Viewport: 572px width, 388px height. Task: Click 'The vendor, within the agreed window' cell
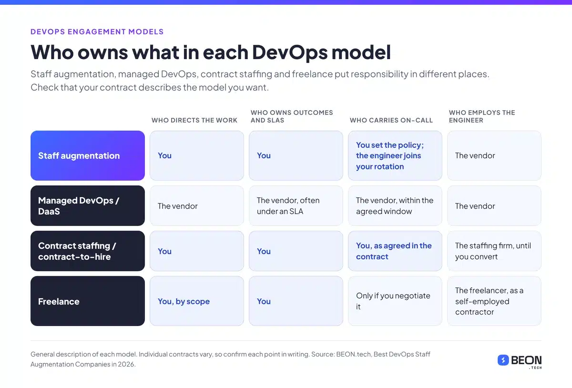(395, 206)
